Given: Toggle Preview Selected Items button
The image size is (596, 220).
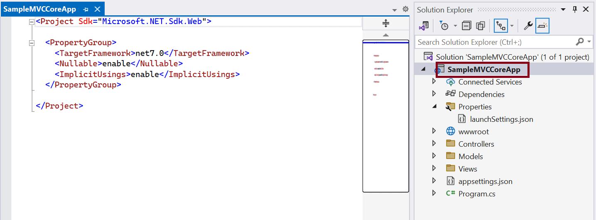Looking at the screenshot, I should (x=542, y=26).
